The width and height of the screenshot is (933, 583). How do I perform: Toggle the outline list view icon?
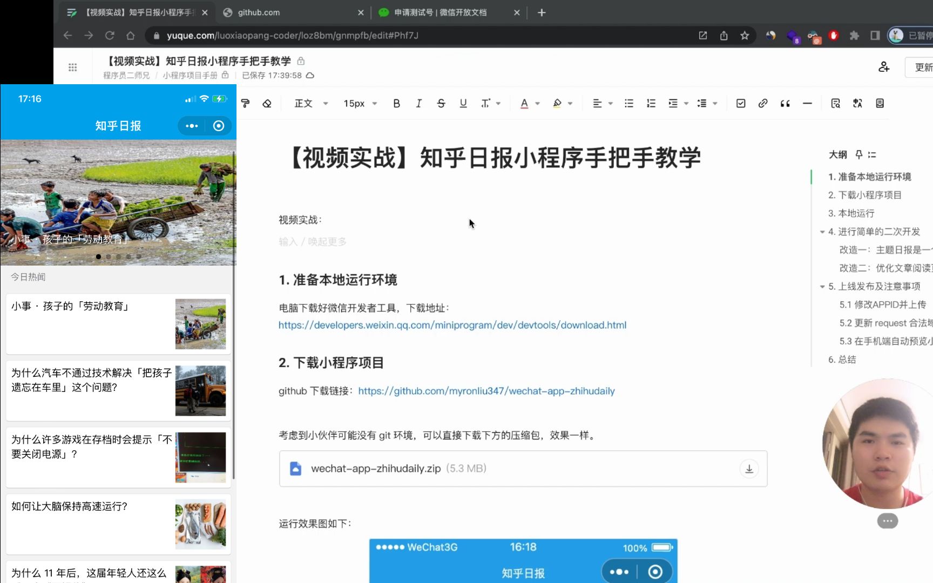[x=872, y=155]
